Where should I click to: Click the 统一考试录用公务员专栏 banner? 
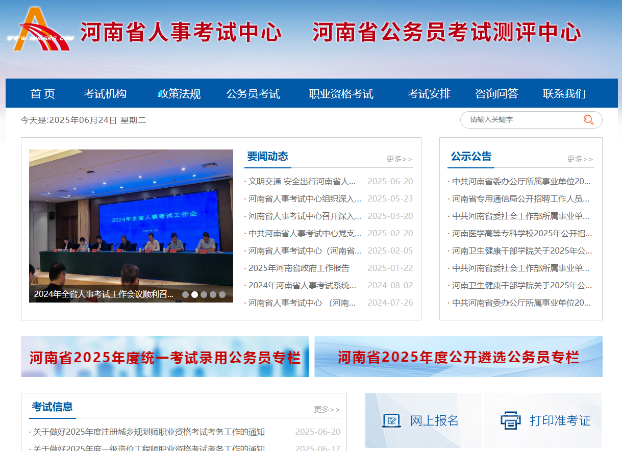click(x=165, y=357)
